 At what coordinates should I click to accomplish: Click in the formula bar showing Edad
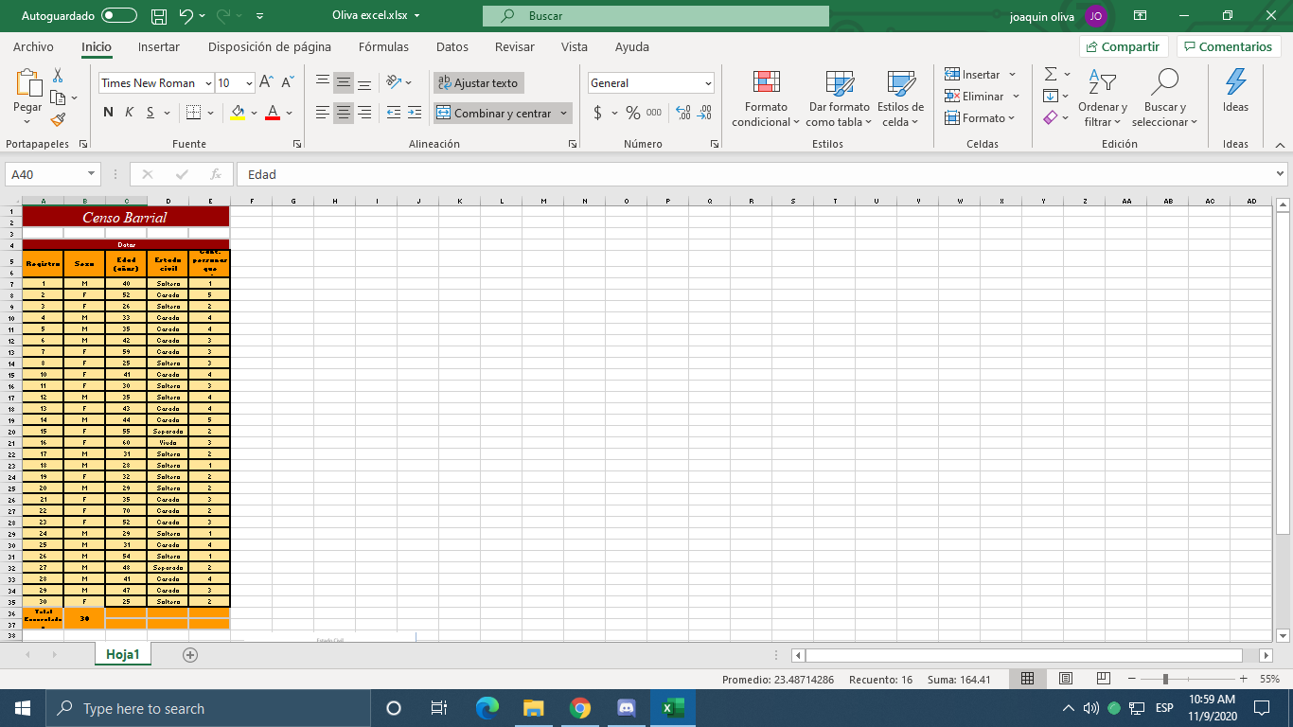(753, 174)
